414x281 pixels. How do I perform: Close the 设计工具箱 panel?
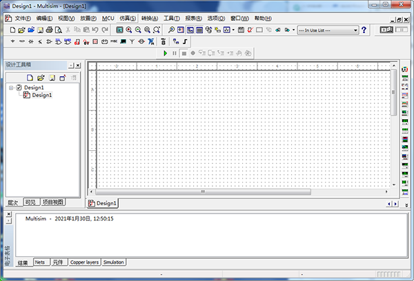(78, 65)
